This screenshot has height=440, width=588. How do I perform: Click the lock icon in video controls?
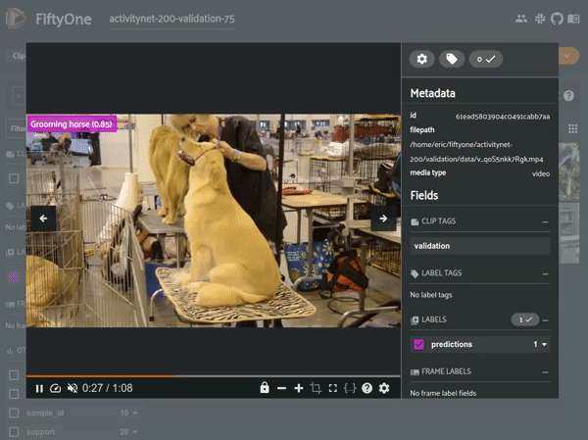(265, 389)
